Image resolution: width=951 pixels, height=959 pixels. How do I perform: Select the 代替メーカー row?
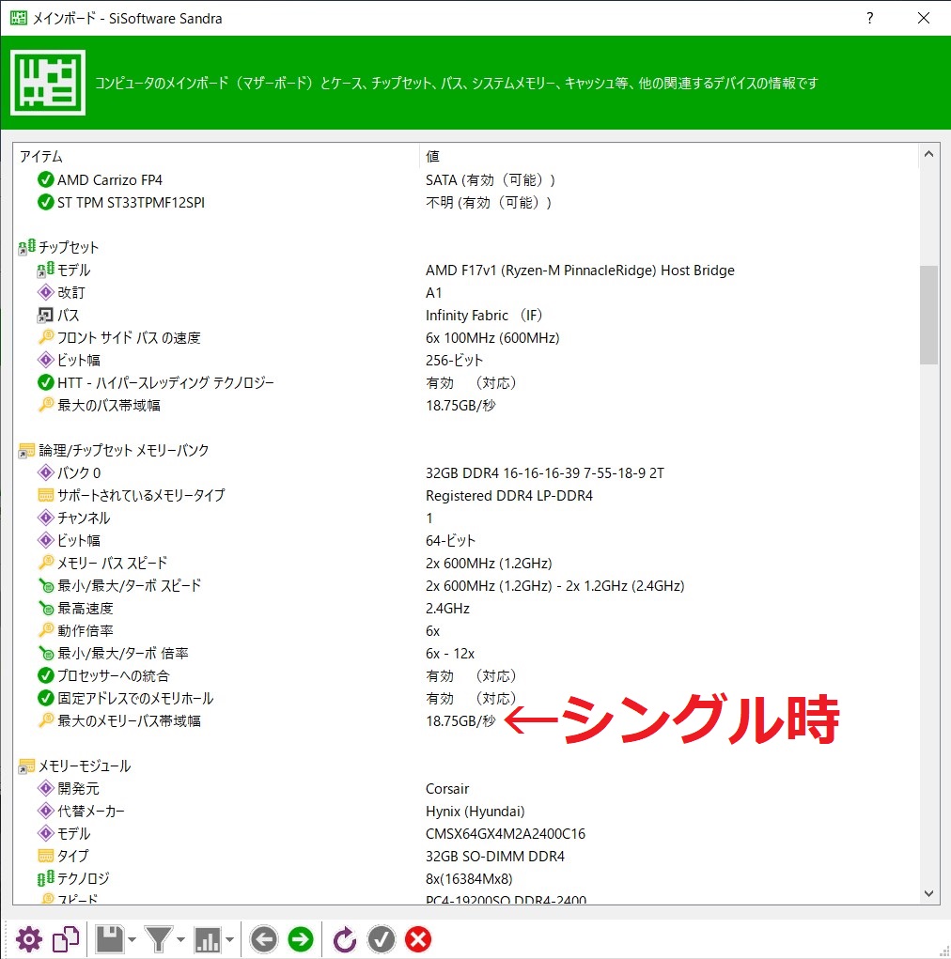click(x=465, y=811)
